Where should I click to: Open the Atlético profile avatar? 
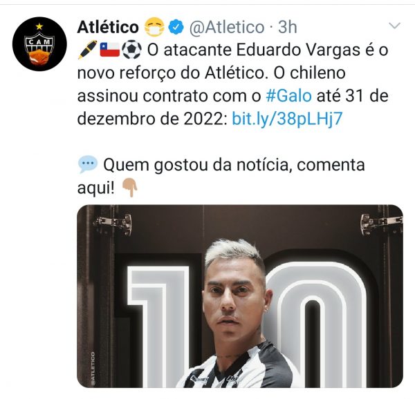coord(39,43)
